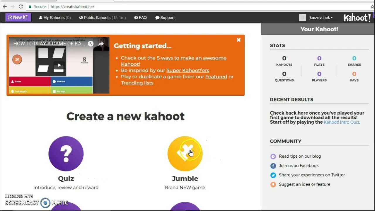This screenshot has height=211, width=375.
Task: Click the Twitter community icon
Action: [273, 175]
